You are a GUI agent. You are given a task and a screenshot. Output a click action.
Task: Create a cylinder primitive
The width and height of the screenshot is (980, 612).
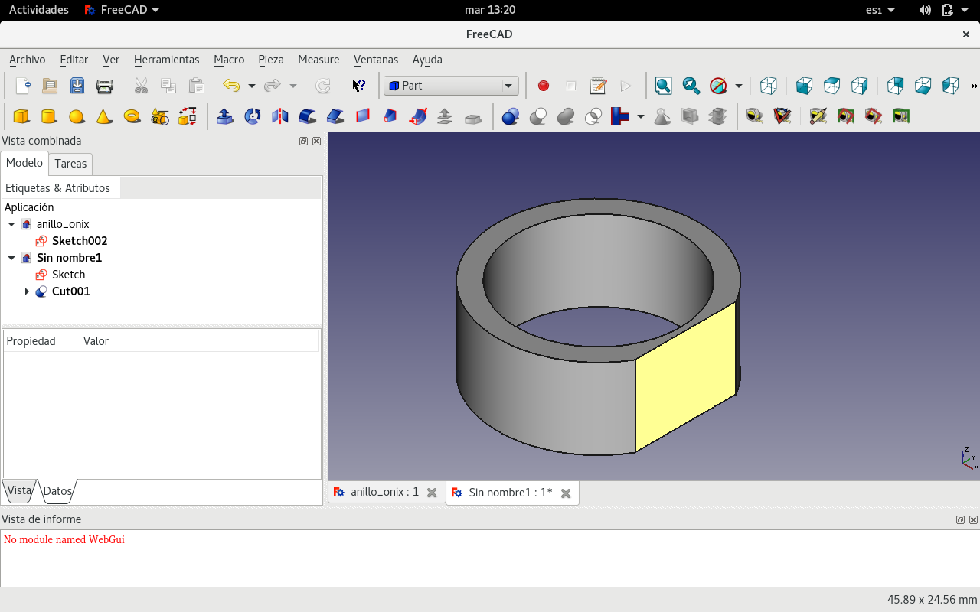[49, 116]
